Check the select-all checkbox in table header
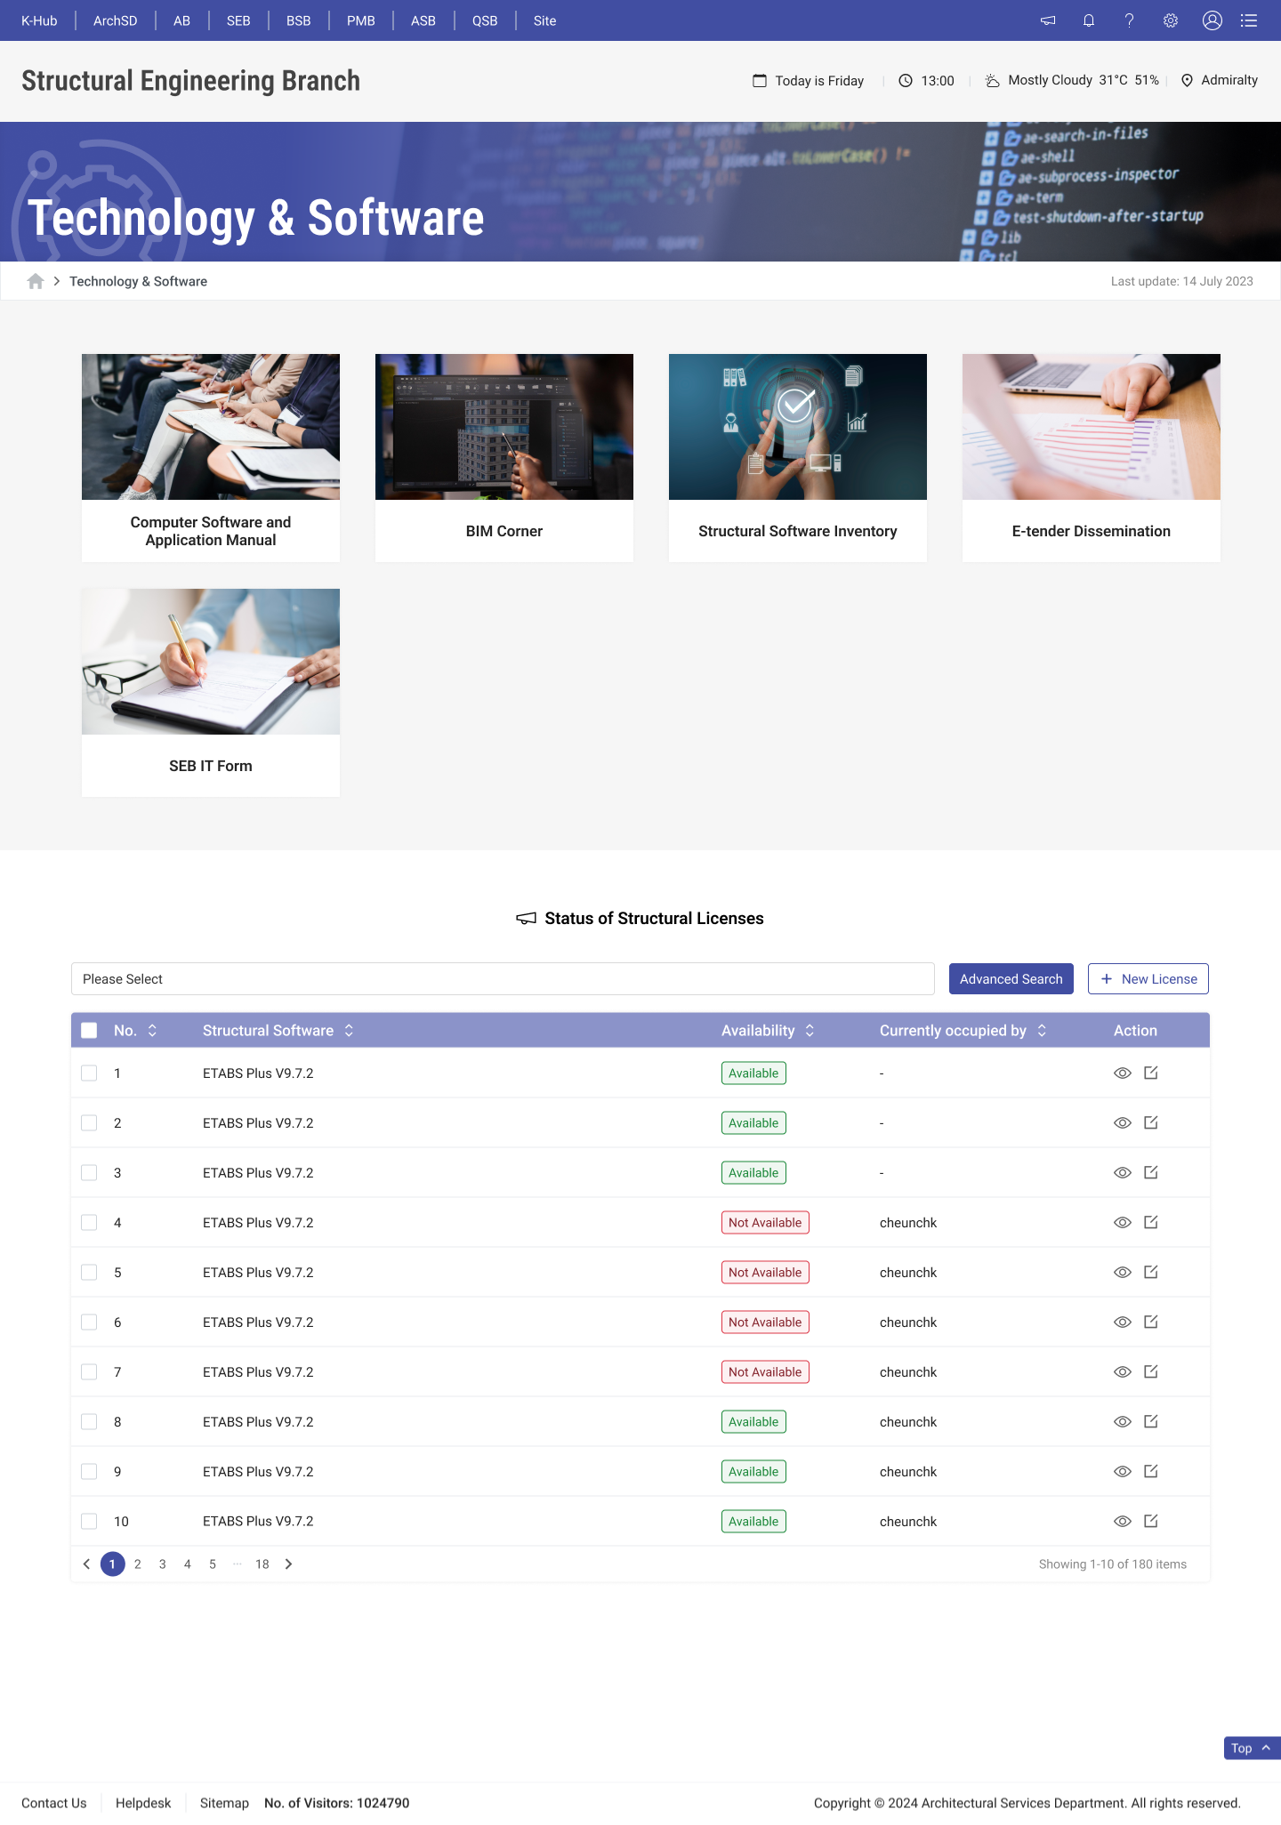The height and width of the screenshot is (1825, 1281). coord(89,1030)
